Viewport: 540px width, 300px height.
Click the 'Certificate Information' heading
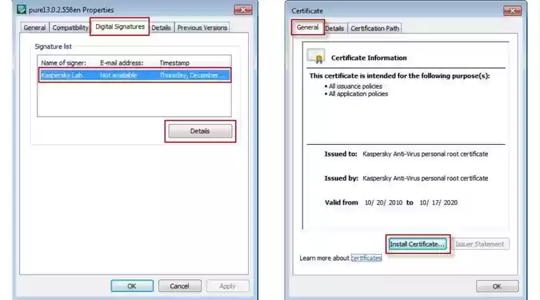(369, 58)
